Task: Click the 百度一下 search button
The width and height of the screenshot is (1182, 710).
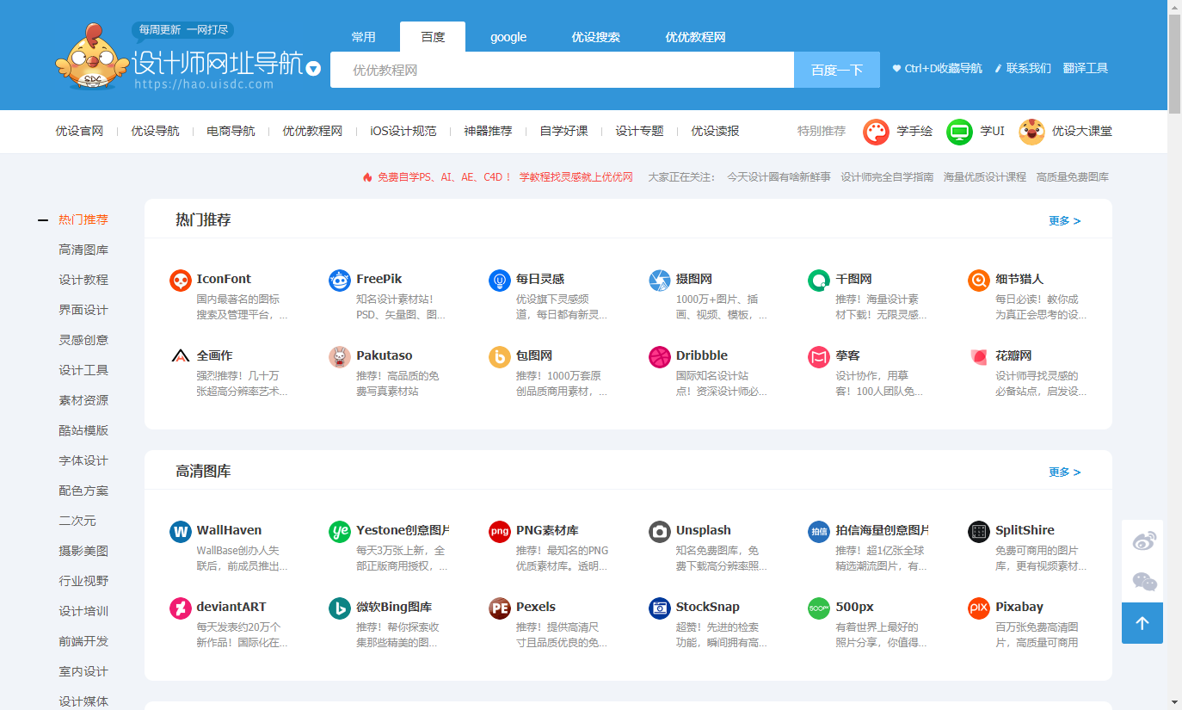Action: pos(837,70)
